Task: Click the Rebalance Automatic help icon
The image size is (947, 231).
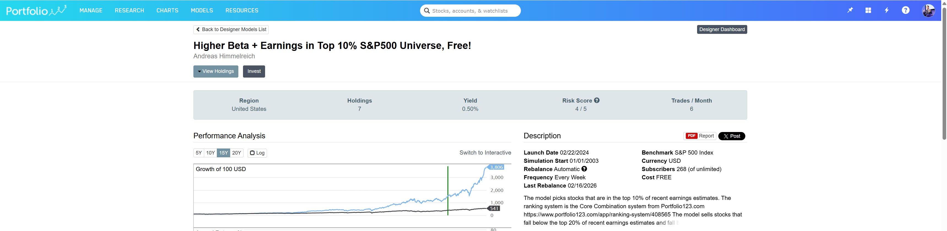Action: coord(584,169)
